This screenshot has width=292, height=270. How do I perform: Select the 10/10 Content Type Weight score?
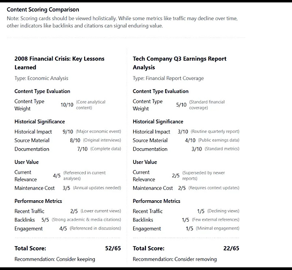pyautogui.click(x=67, y=105)
